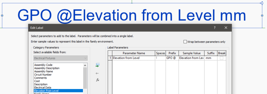Image resolution: width=267 pixels, height=94 pixels.
Task: Click the rotate handle at label corner
Action: point(262,3)
